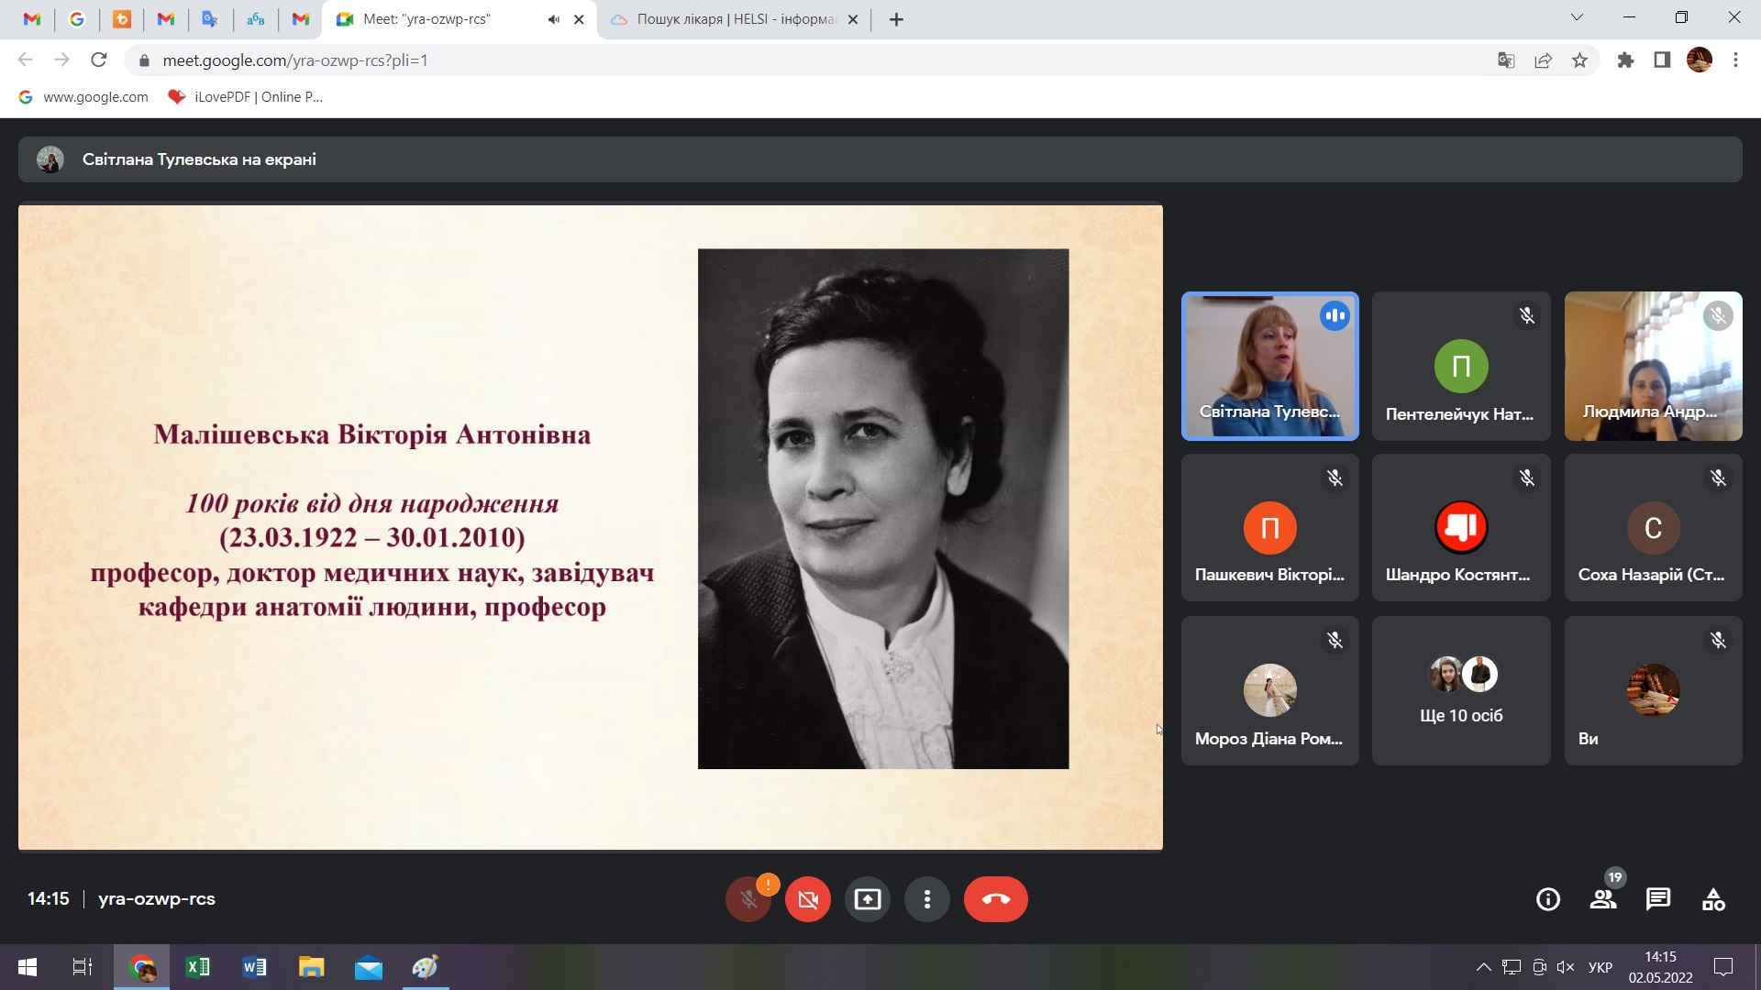Open the chat messages panel
Screen dimensions: 1761x990
1658,899
